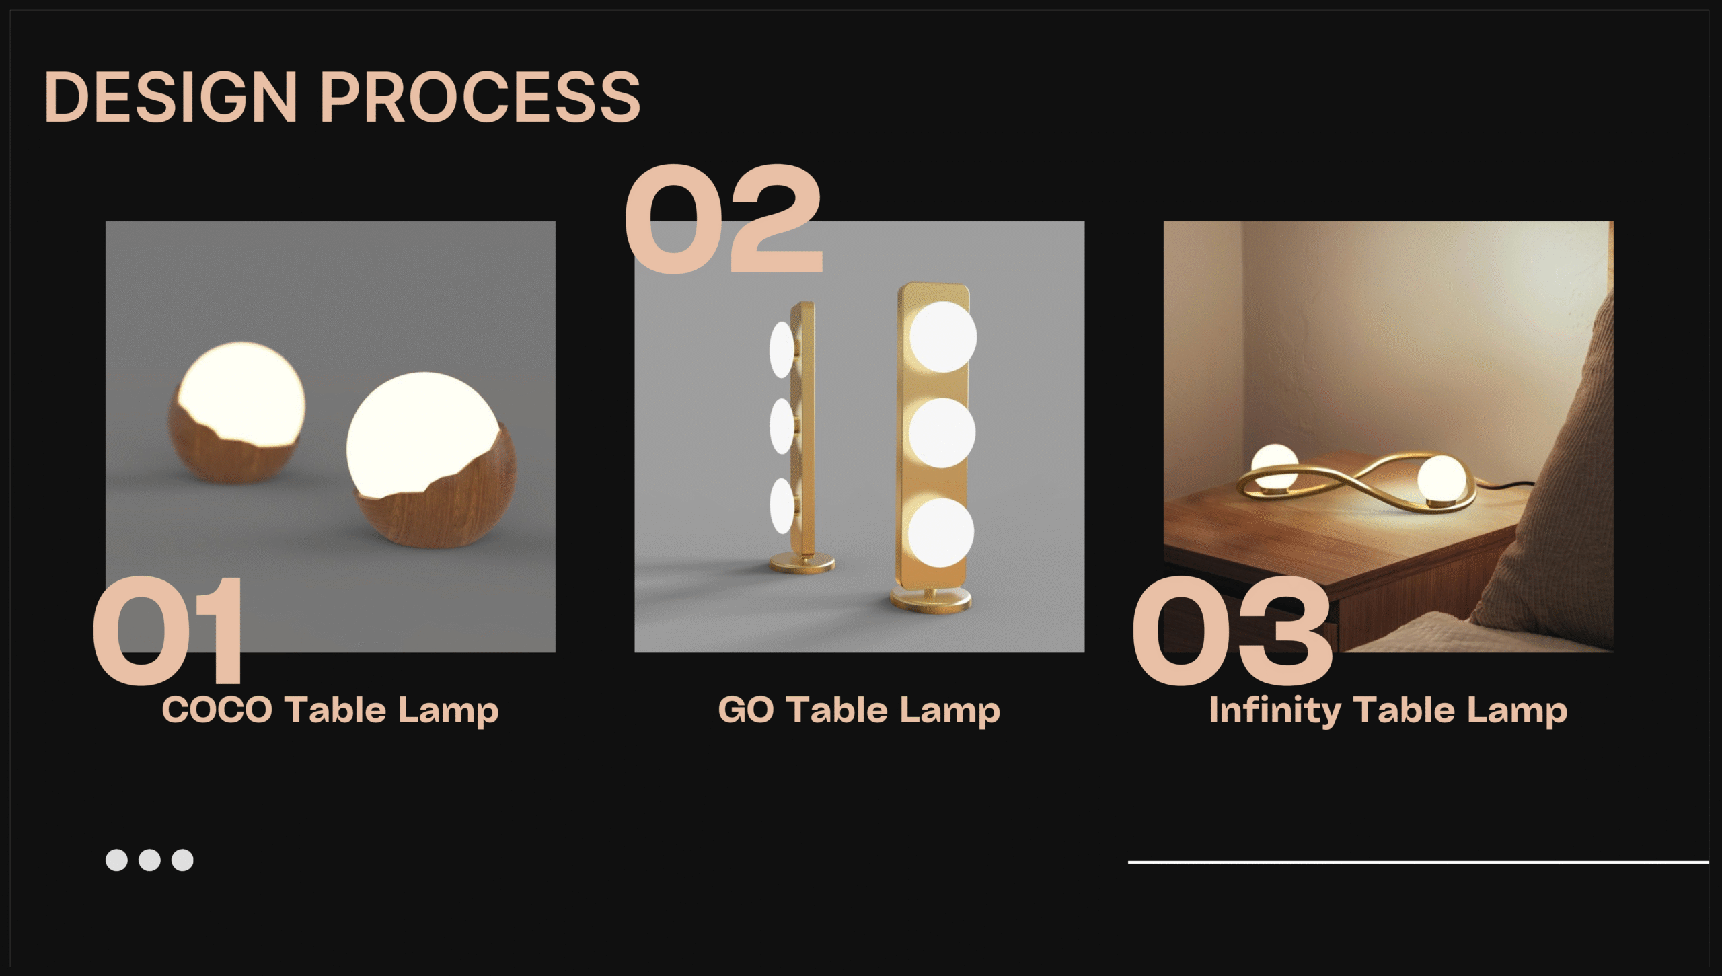Click the large 02 number
Screen dimensions: 1722x976
tap(724, 219)
